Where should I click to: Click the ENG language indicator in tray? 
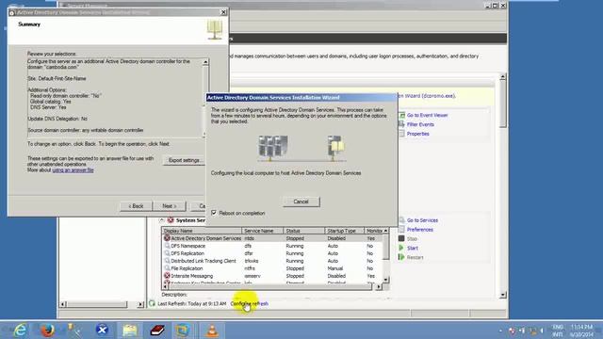click(x=558, y=327)
